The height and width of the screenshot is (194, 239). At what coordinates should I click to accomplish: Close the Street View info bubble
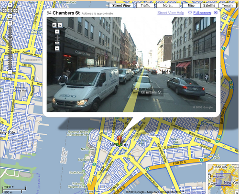coord(216,12)
